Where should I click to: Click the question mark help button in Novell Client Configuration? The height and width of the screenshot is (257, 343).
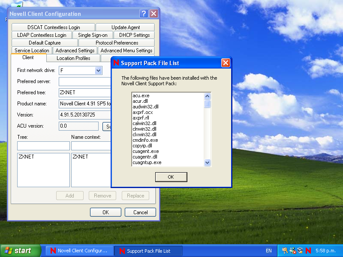click(x=144, y=14)
